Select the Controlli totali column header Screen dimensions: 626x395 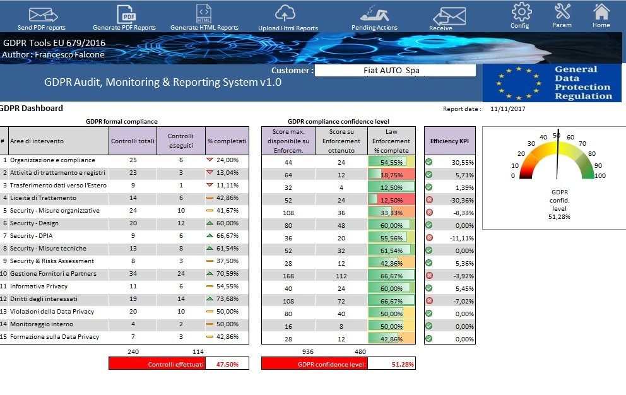tap(133, 141)
